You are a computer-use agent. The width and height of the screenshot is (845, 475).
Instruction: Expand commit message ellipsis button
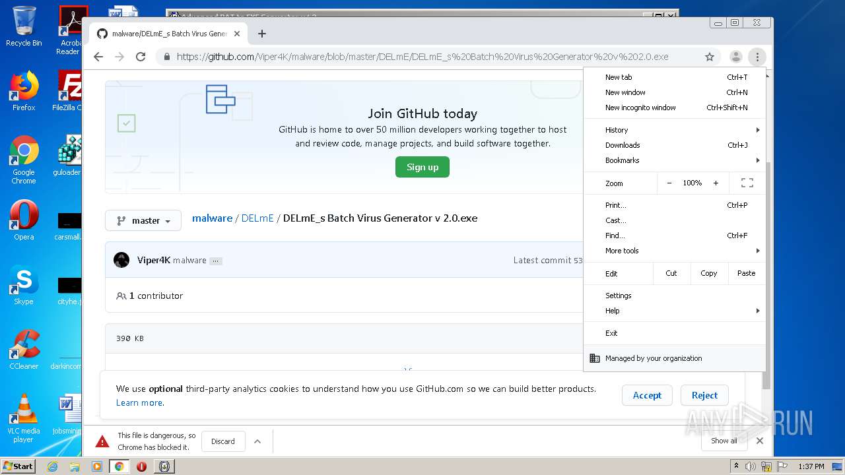tap(215, 261)
